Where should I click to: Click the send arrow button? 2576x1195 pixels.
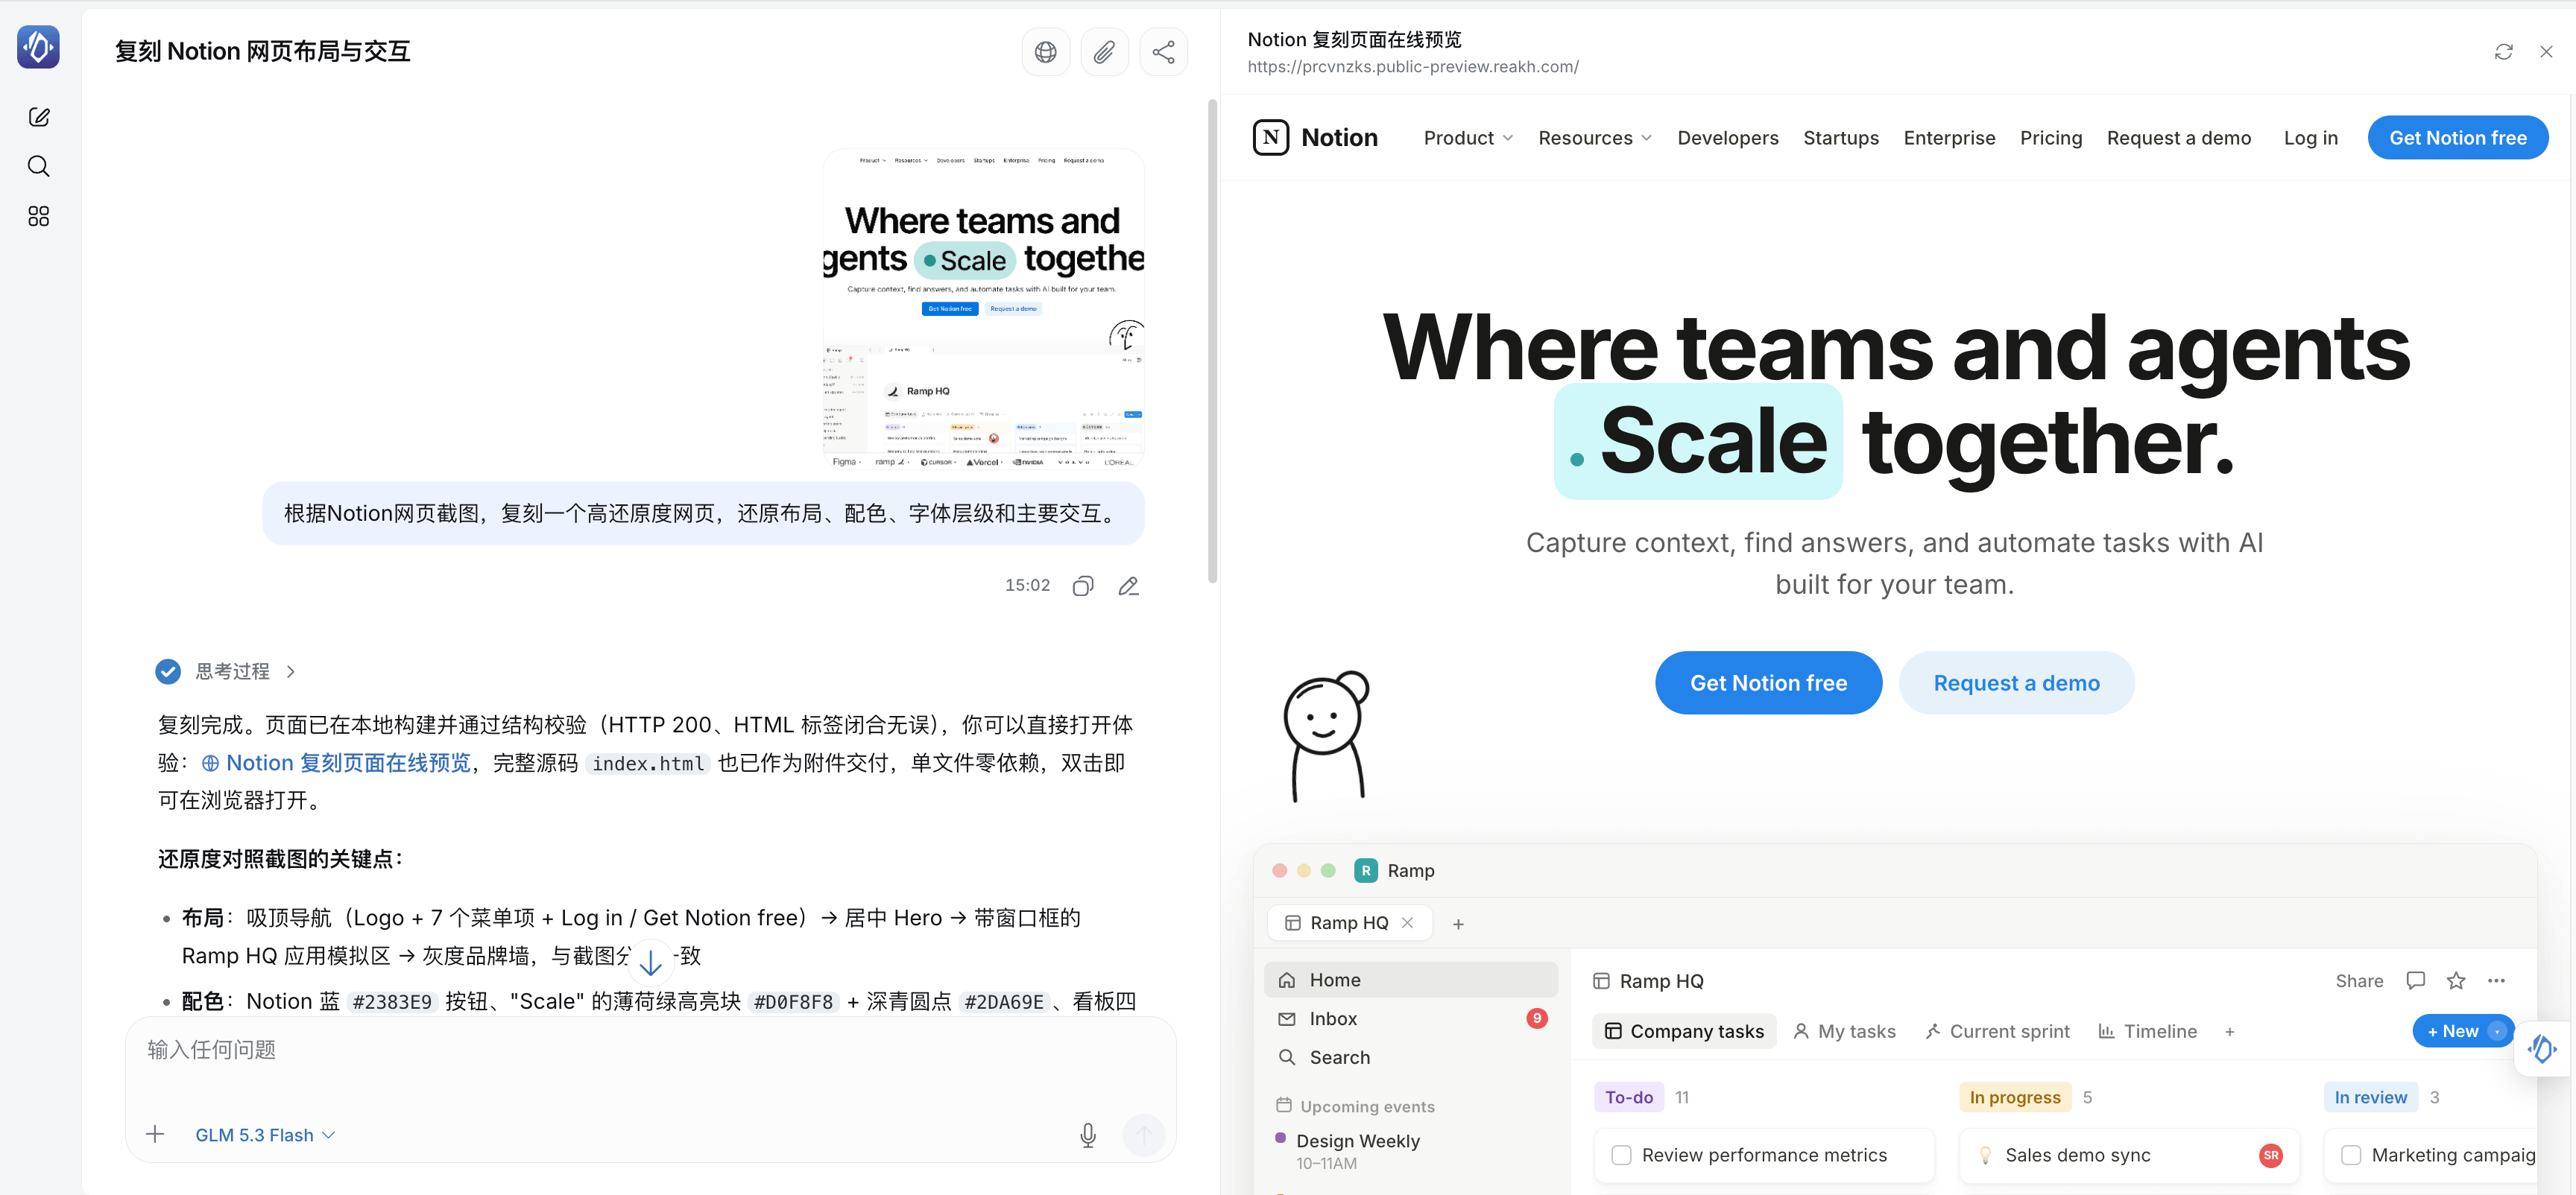(x=1144, y=1134)
